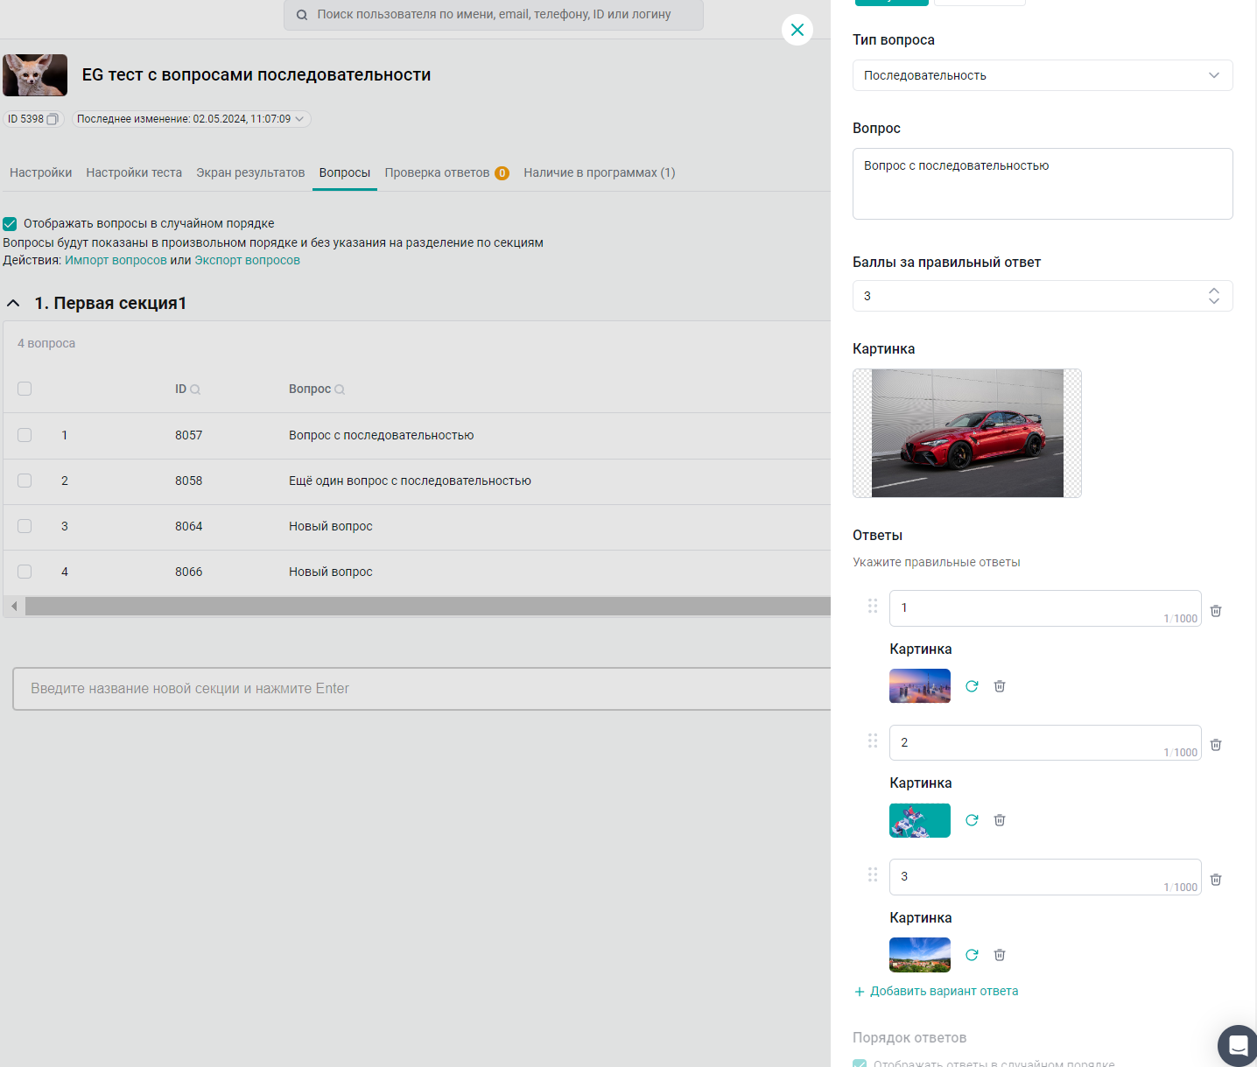Click city skyline thumbnail of answer 1
This screenshot has width=1257, height=1067.
[x=920, y=686]
